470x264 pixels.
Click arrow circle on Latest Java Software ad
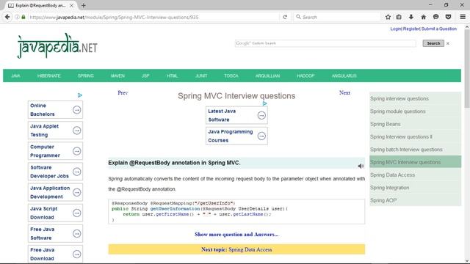click(x=261, y=115)
